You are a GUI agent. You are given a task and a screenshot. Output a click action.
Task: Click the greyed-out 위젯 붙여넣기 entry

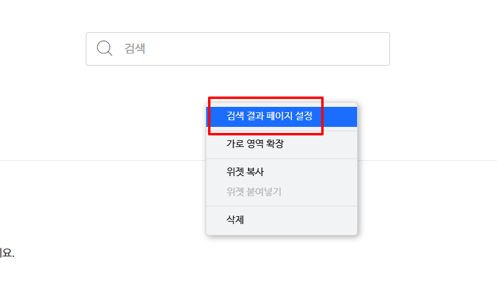pyautogui.click(x=254, y=192)
